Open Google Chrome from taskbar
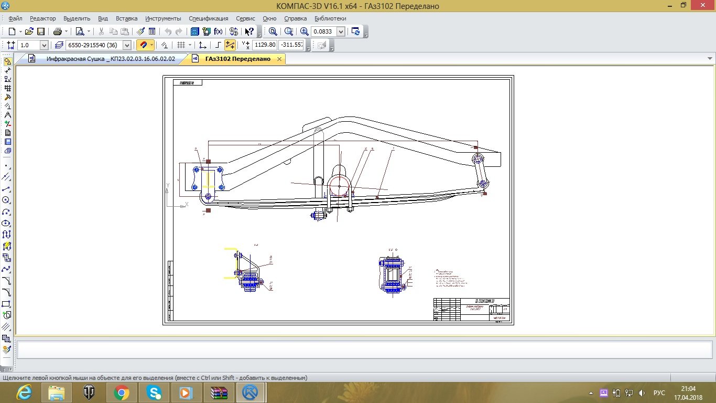This screenshot has width=716, height=403. [x=121, y=392]
